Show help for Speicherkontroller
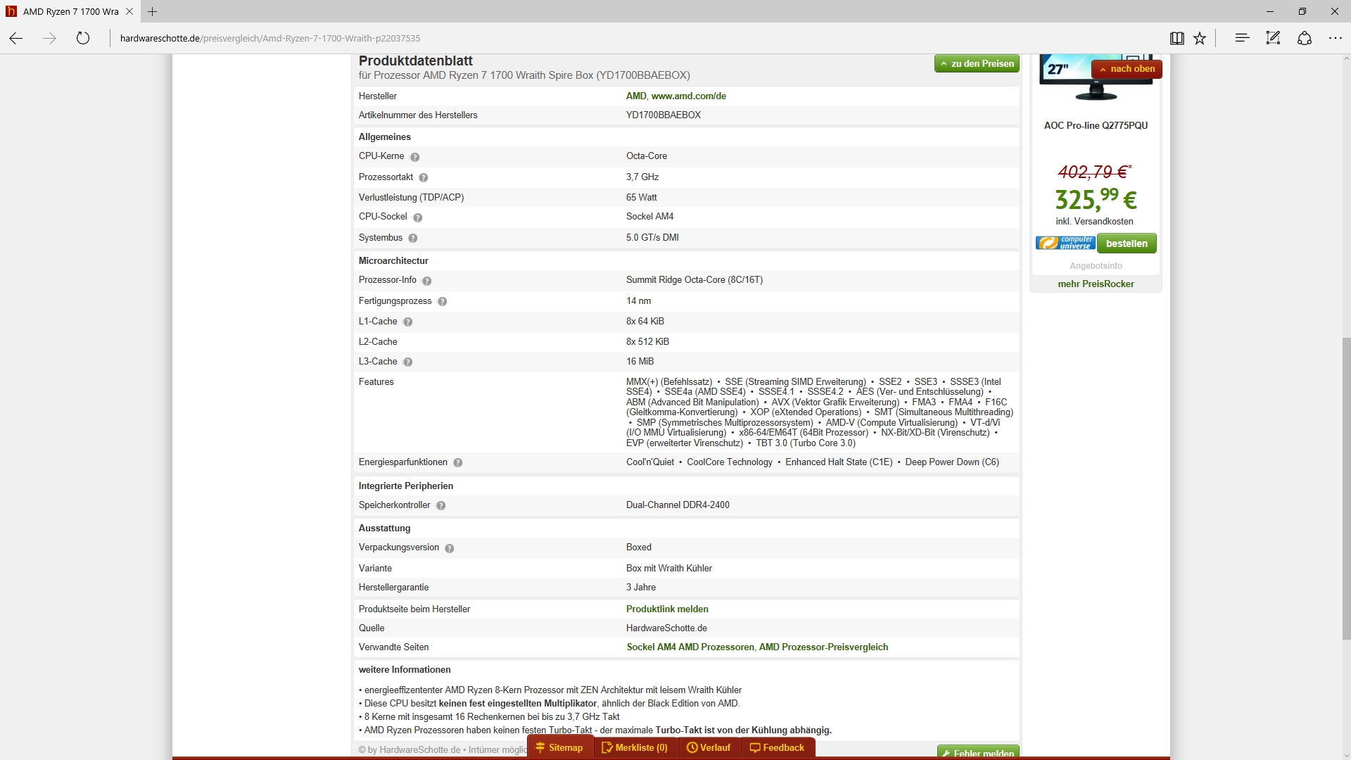This screenshot has height=760, width=1351. pos(440,505)
